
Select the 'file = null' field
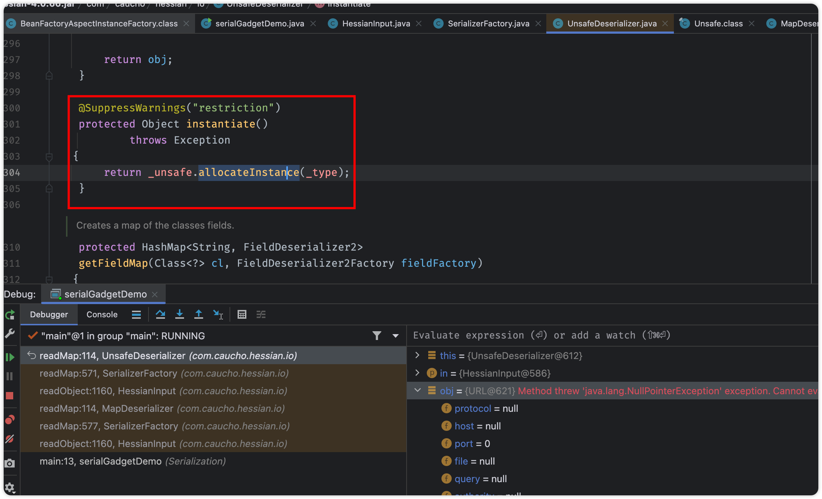tap(612, 461)
